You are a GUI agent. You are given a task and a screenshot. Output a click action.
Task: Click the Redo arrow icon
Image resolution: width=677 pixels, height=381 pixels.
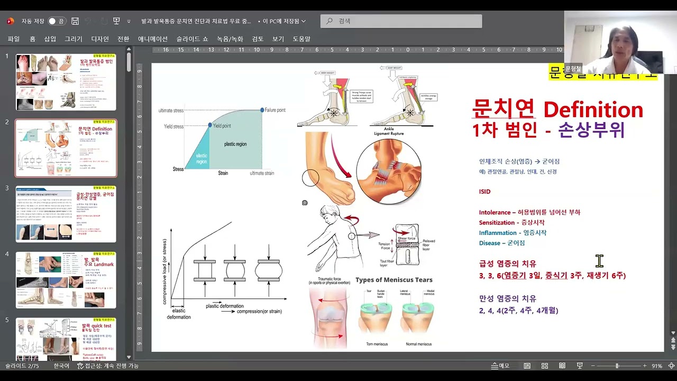(x=103, y=21)
